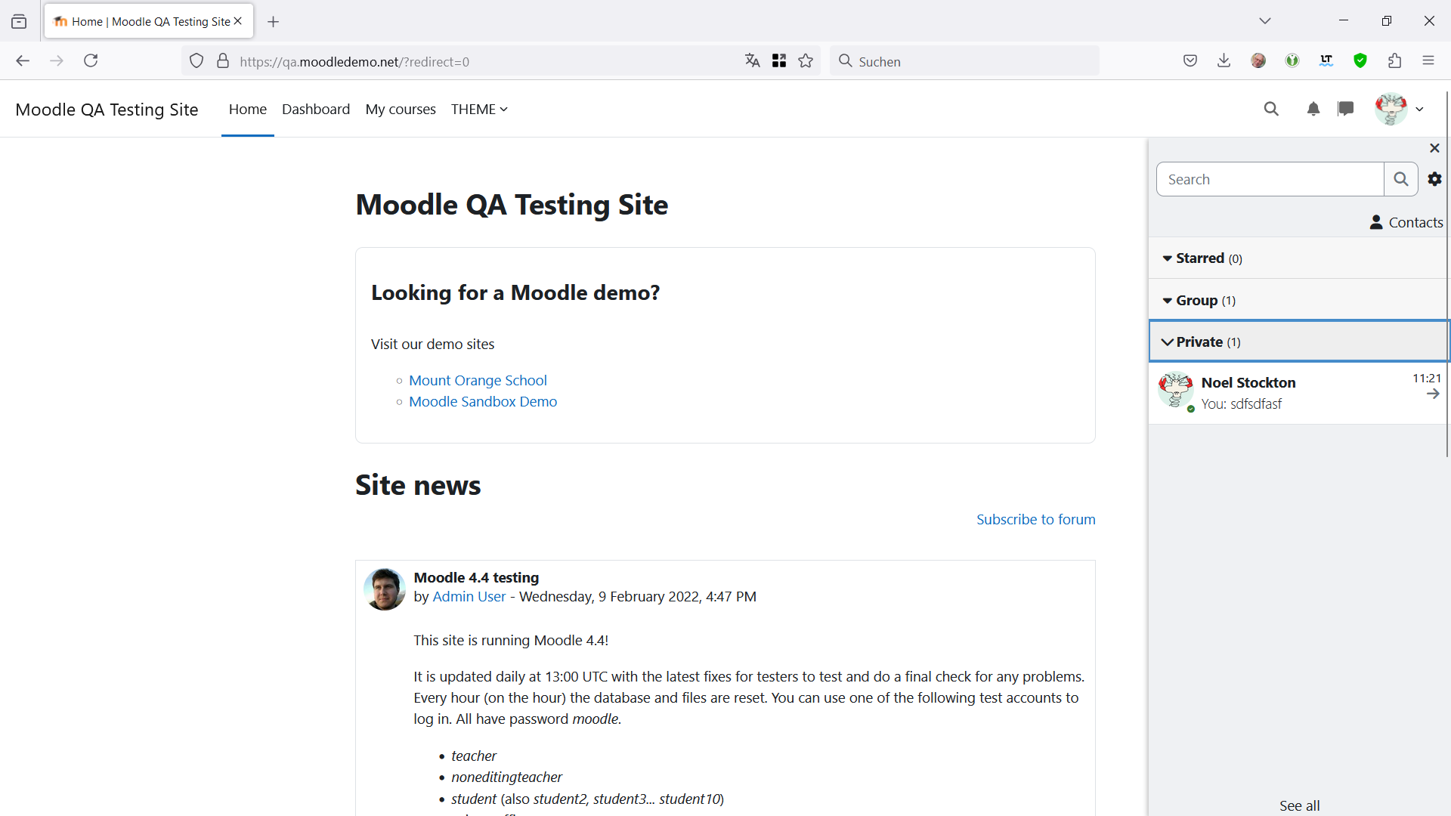
Task: Click the message search magnifier button
Action: [x=1401, y=179]
